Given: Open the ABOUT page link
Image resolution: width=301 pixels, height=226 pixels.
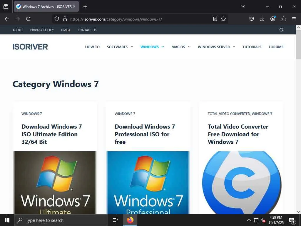Looking at the screenshot, I should [x=18, y=30].
